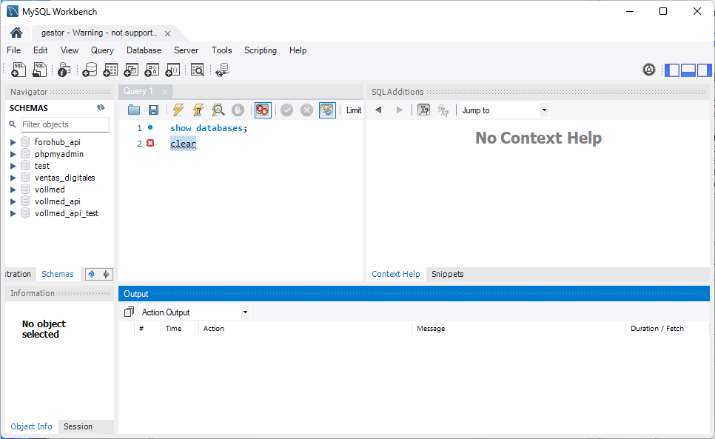Select the Context Help tab
Screen dimensions: 715x439
396,274
